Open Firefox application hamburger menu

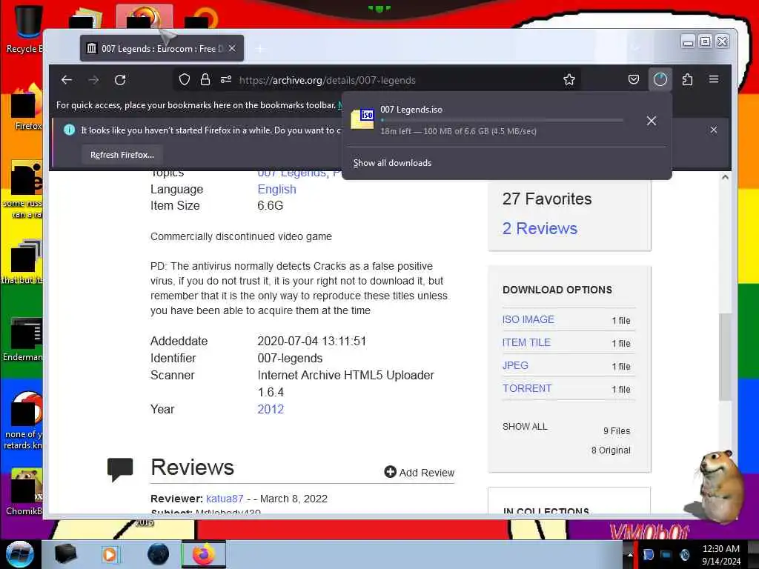[x=714, y=79]
